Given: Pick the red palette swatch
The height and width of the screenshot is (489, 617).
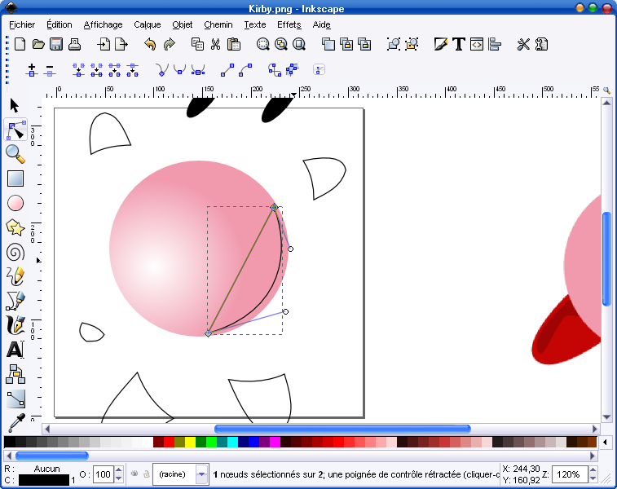Looking at the screenshot, I should [170, 442].
